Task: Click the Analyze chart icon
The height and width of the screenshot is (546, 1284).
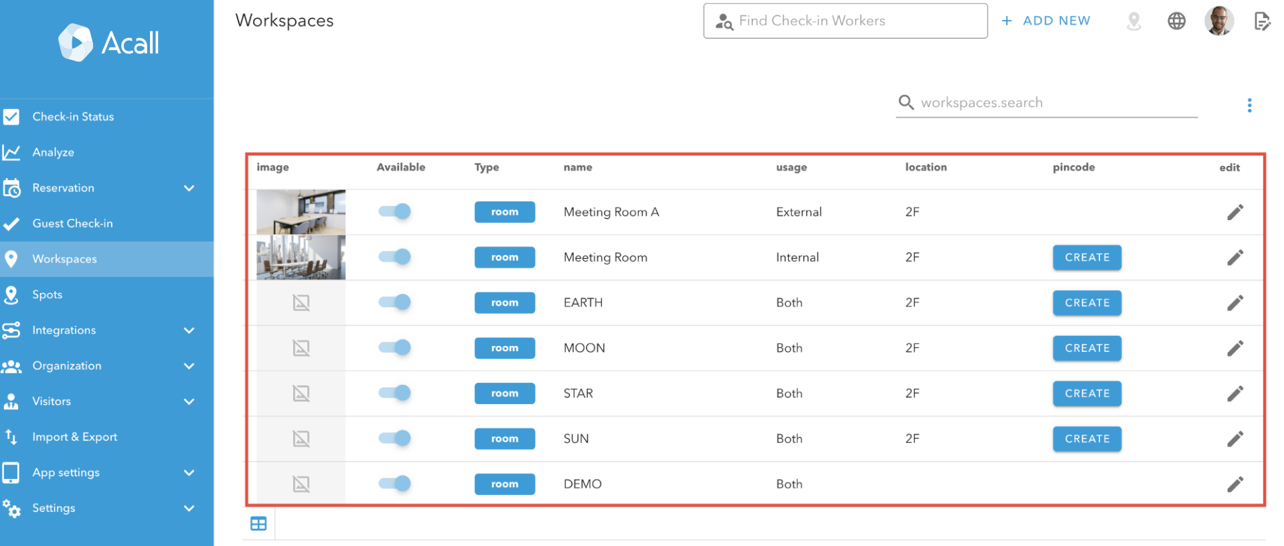Action: click(x=11, y=153)
